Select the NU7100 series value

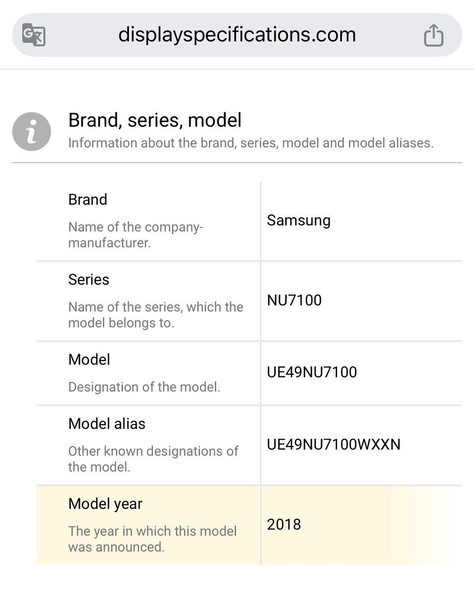click(x=294, y=300)
